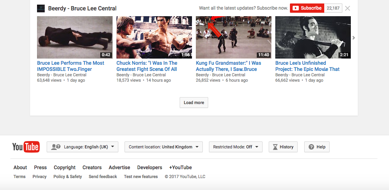389x190 pixels.
Task: Click Send feedback footer link
Action: click(103, 177)
